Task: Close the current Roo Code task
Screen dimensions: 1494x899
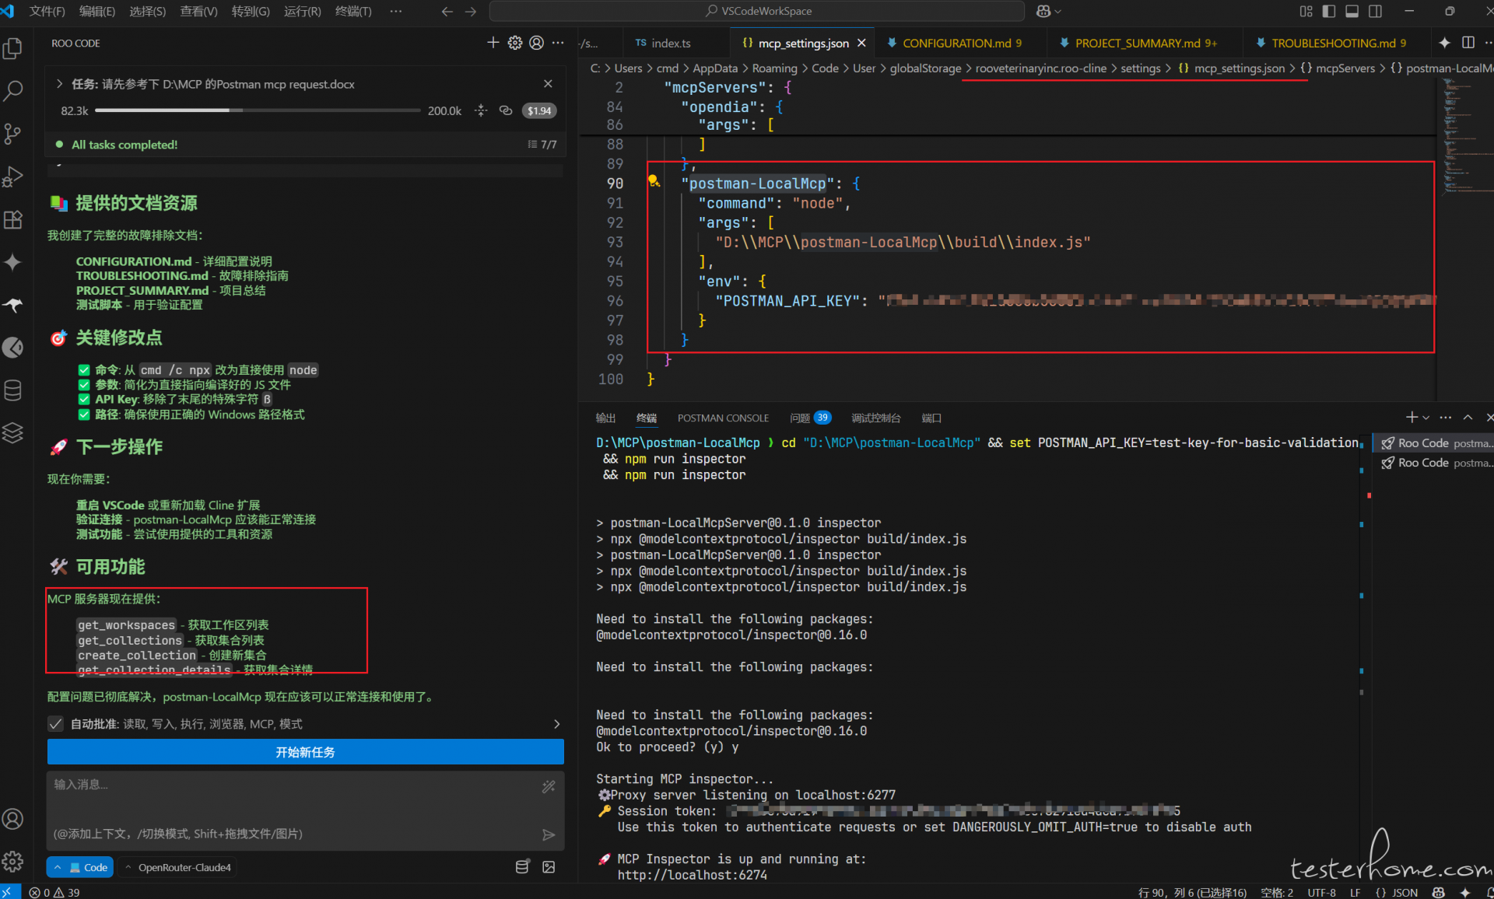Action: click(548, 83)
